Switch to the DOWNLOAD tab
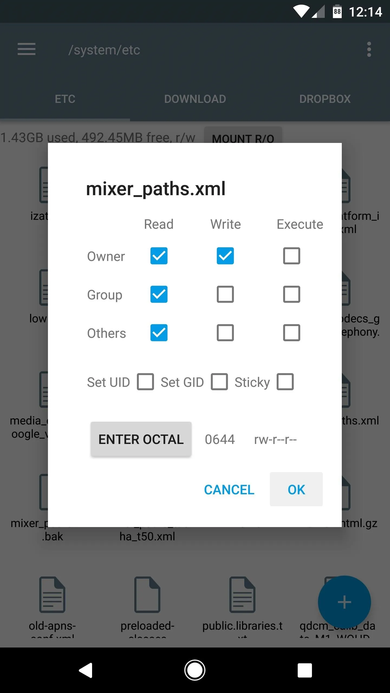 click(195, 99)
